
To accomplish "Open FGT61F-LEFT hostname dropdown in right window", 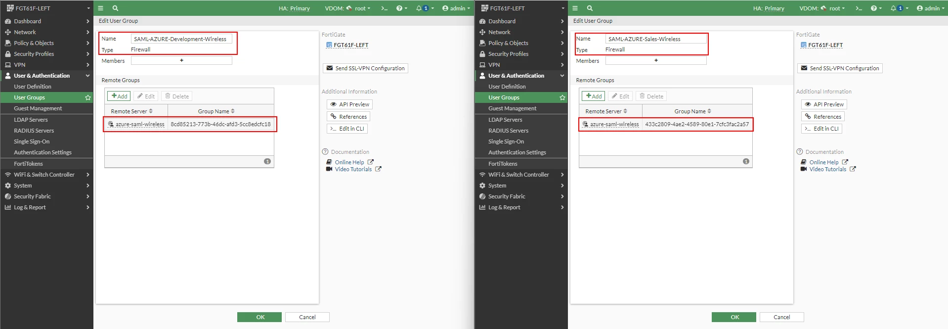I will point(521,8).
